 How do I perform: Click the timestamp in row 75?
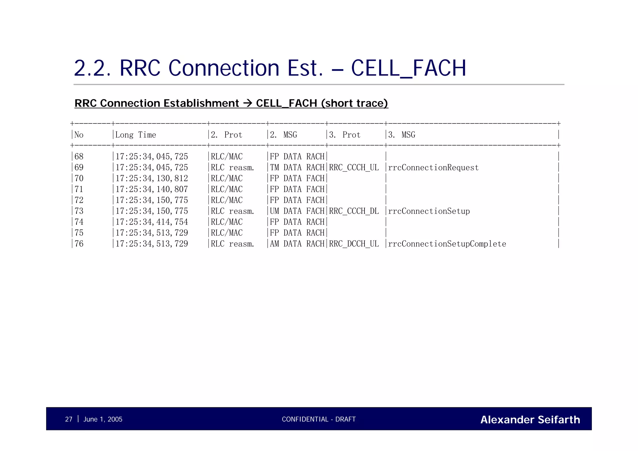[x=152, y=233]
